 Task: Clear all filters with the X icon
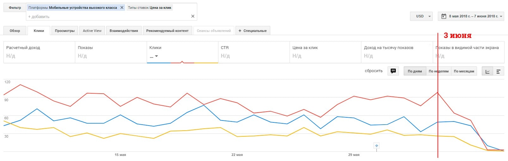pos(193,16)
